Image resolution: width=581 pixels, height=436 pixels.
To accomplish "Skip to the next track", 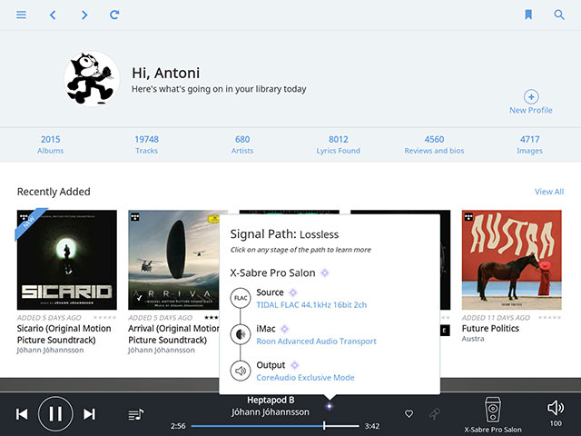I will point(89,414).
